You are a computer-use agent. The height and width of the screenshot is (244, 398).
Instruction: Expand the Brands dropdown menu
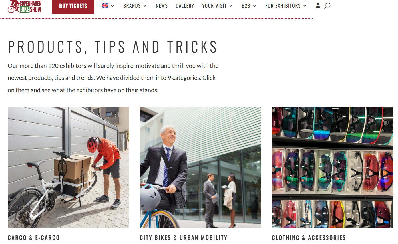[135, 6]
